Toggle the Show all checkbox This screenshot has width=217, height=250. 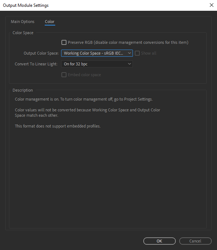point(137,53)
